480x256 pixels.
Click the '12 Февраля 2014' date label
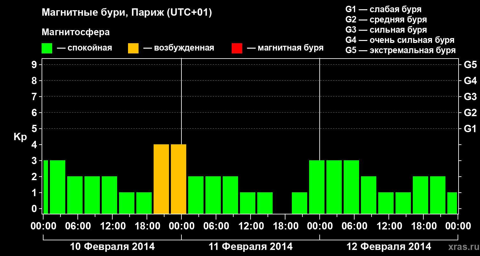389,247
